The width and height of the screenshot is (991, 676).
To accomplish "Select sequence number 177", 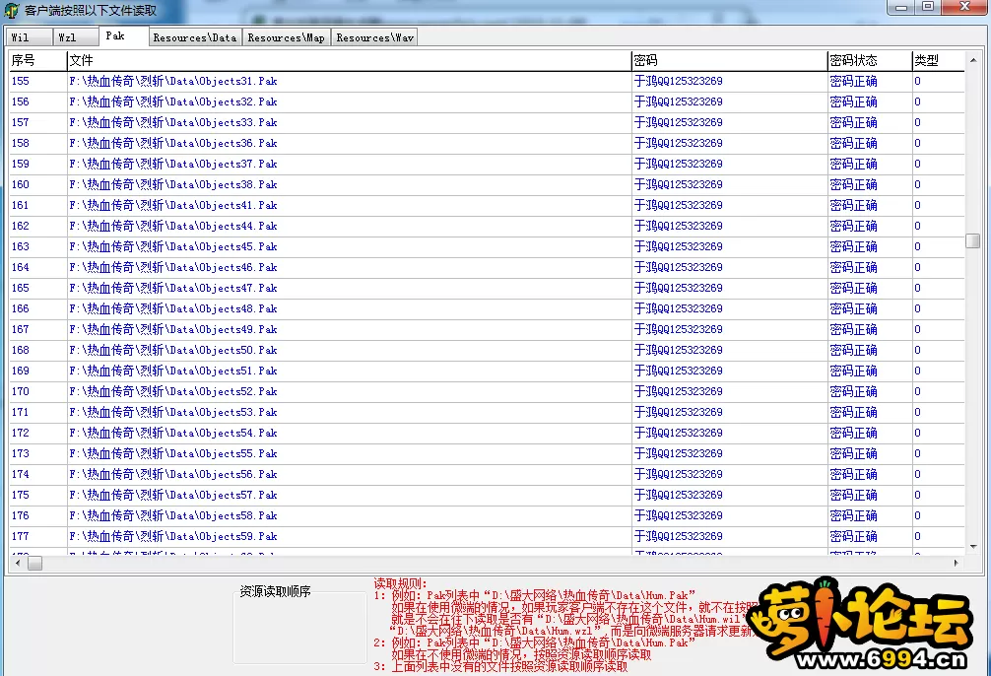I will click(x=21, y=537).
